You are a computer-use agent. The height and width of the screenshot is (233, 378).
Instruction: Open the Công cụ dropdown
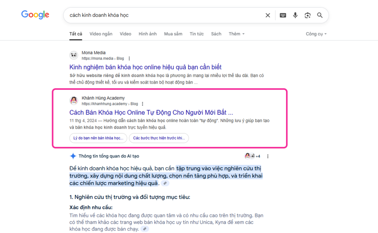tap(316, 34)
